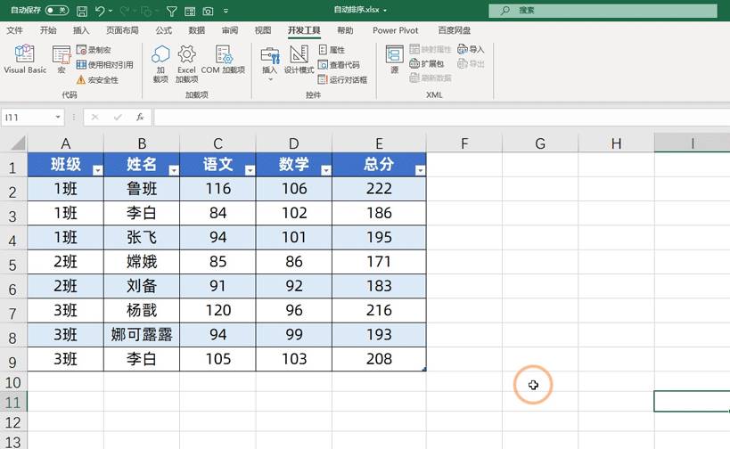Click 扩展包 expansion packs
The height and width of the screenshot is (449, 730).
426,64
